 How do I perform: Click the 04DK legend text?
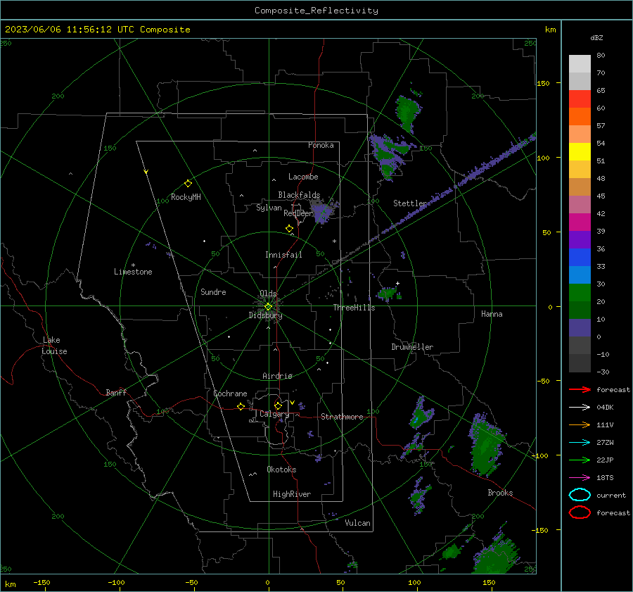pos(605,408)
